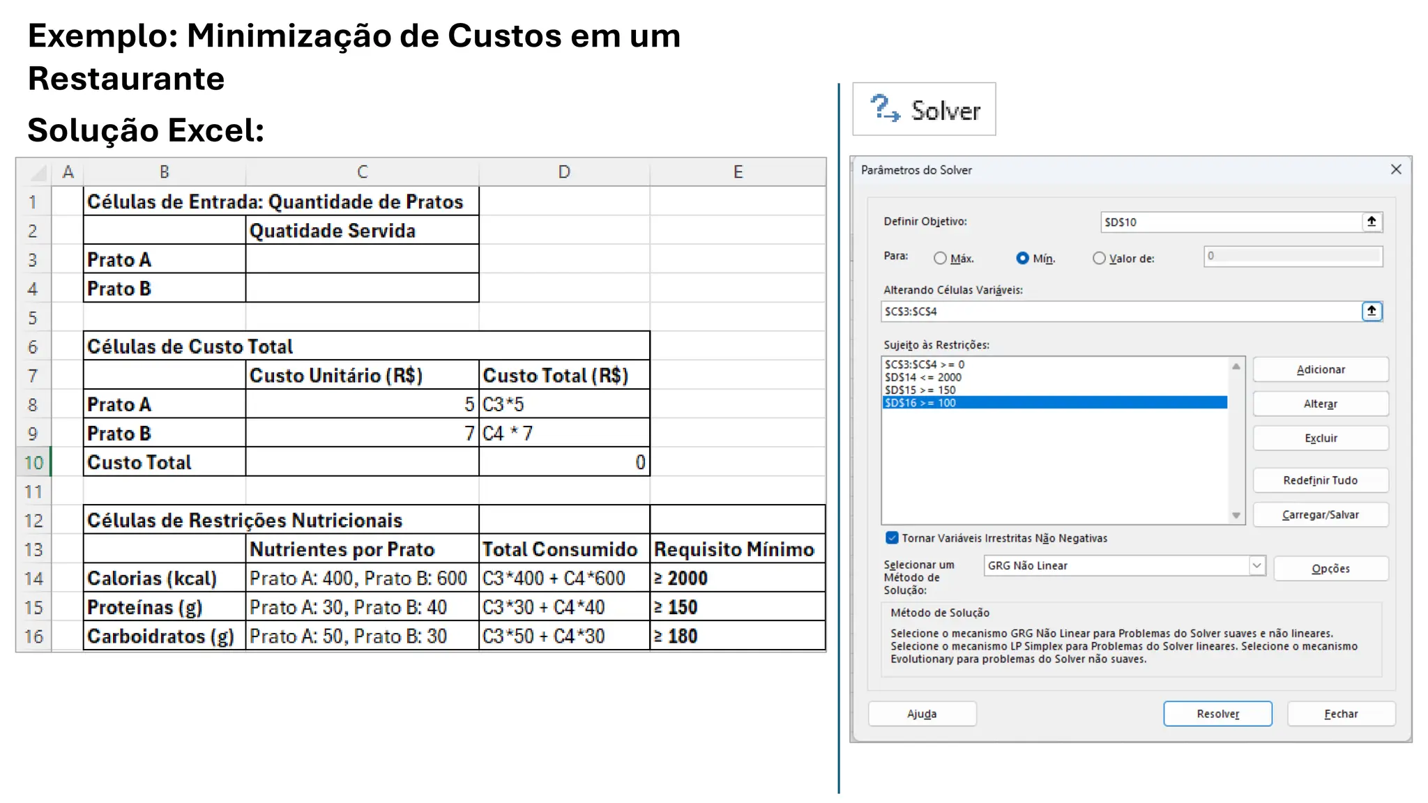Close the Parâmetros do Solver dialog
Screen dimensions: 1428x803
pyautogui.click(x=1396, y=169)
